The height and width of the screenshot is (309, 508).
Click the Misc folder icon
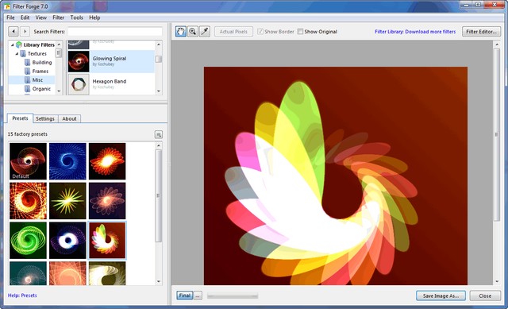pyautogui.click(x=28, y=79)
